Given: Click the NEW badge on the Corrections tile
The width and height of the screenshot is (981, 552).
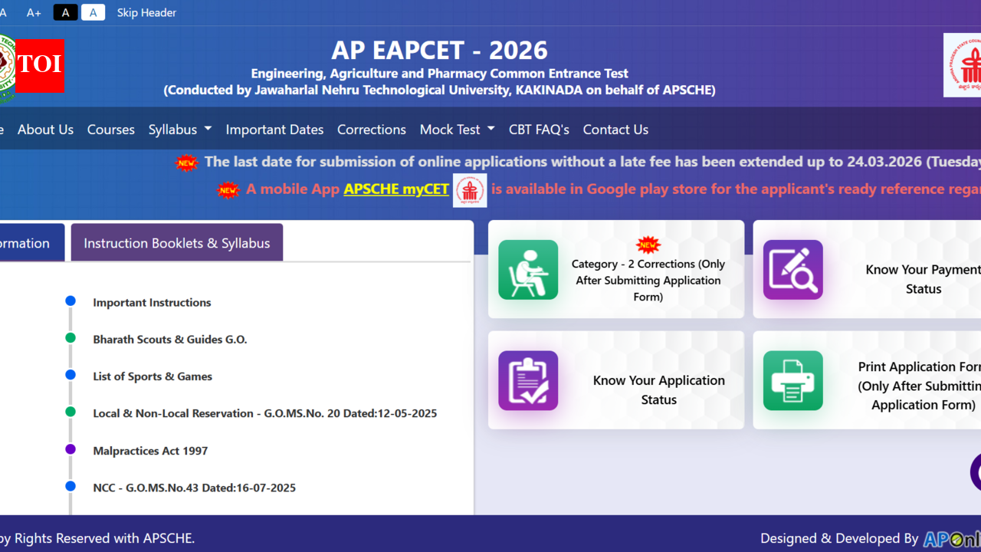Looking at the screenshot, I should pyautogui.click(x=648, y=245).
